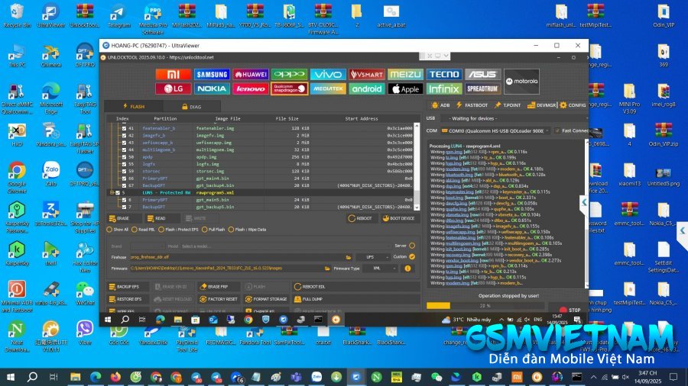Open Google Chrome desktop shortcut
The height and width of the screenshot is (386, 688).
(17, 178)
